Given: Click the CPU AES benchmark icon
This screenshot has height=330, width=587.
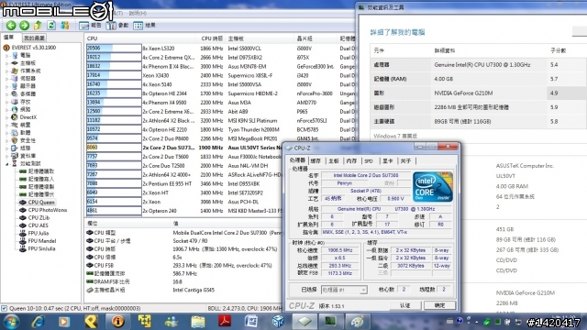Looking at the screenshot, I should (22, 225).
